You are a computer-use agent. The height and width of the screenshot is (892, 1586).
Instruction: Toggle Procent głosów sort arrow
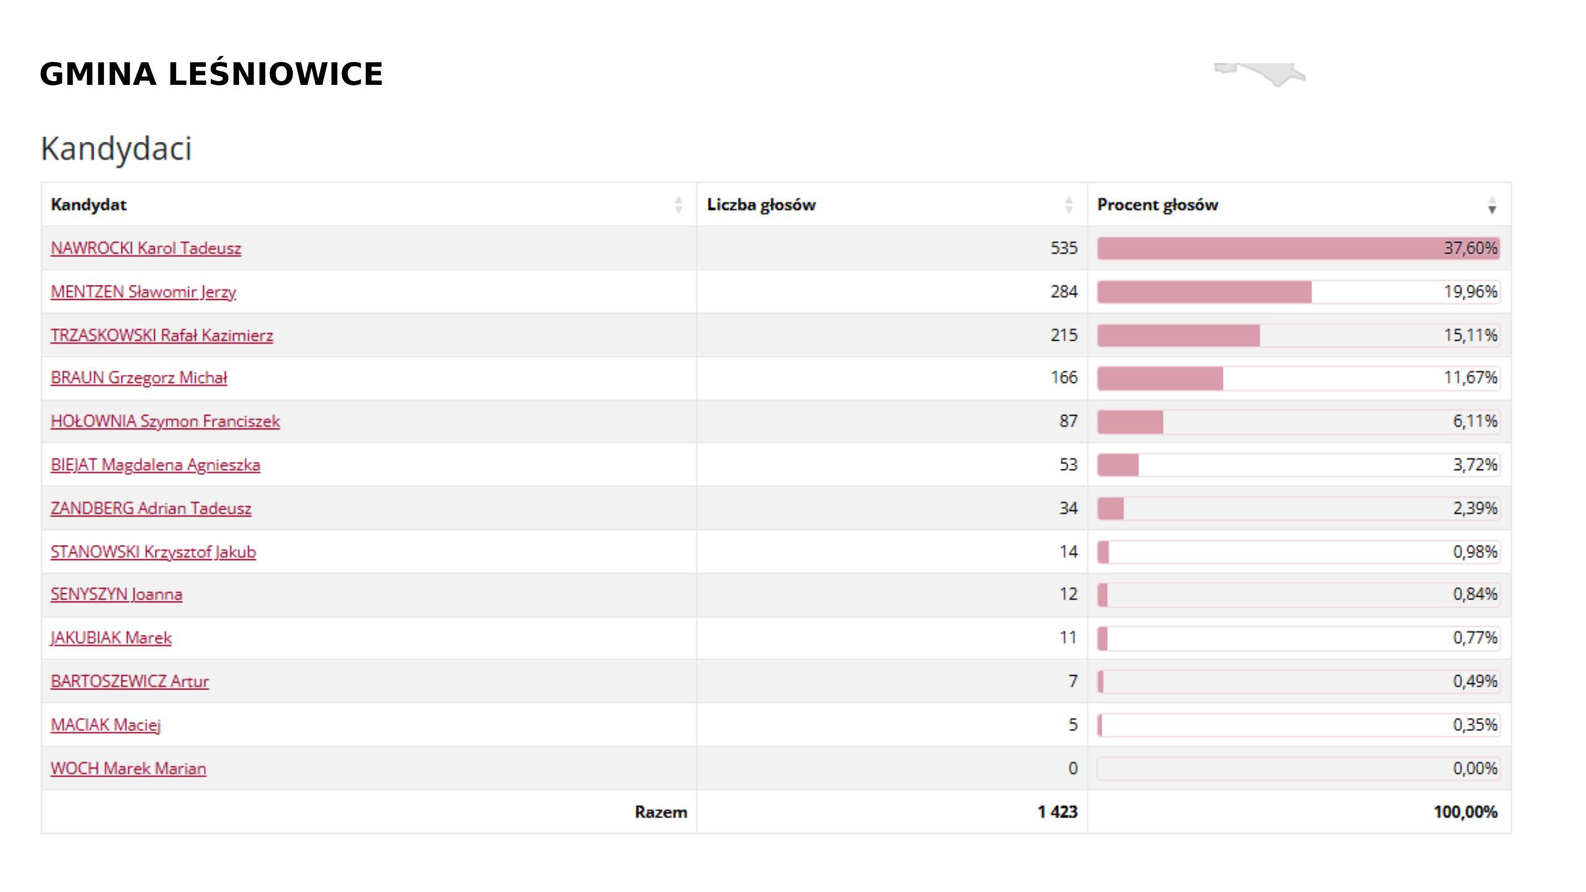(1492, 205)
